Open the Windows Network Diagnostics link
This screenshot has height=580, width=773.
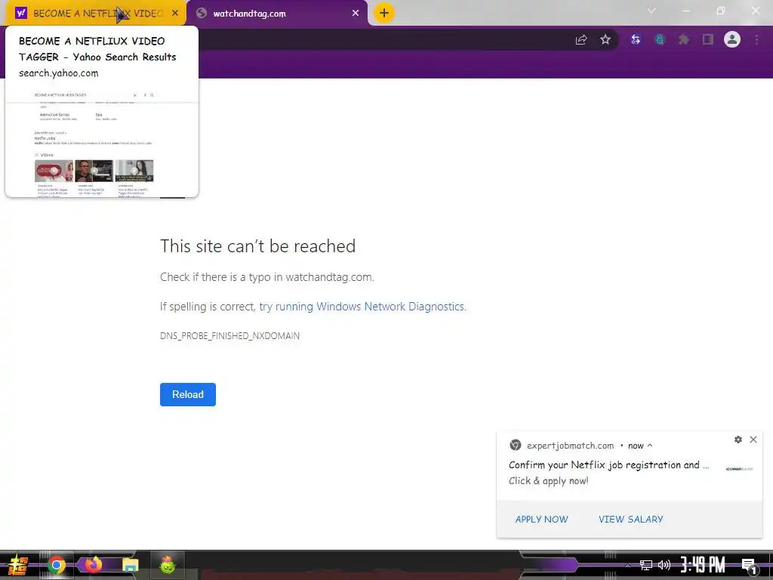(362, 307)
